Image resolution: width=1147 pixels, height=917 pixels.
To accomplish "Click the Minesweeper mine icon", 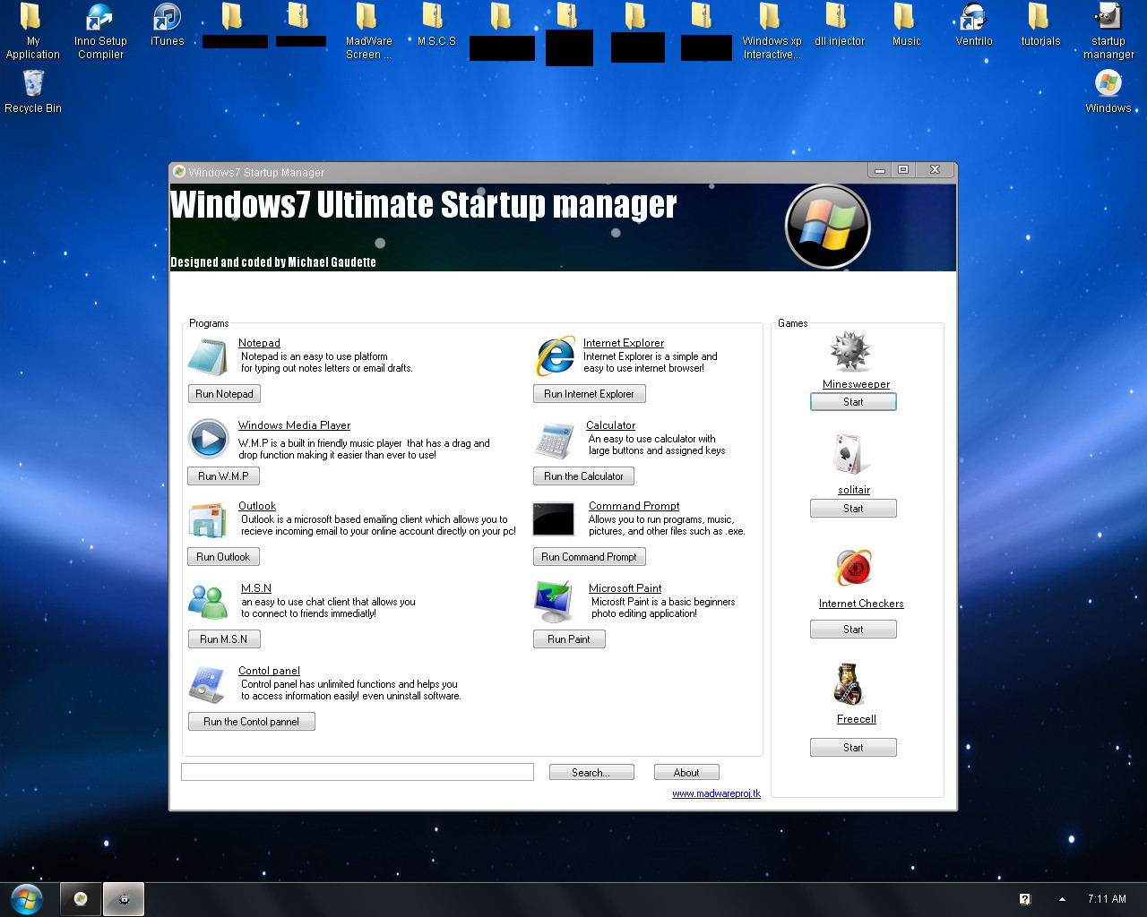I will (x=850, y=351).
